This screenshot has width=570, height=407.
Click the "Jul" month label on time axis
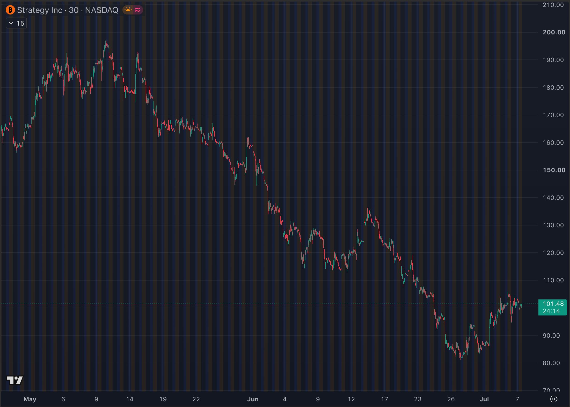(484, 399)
